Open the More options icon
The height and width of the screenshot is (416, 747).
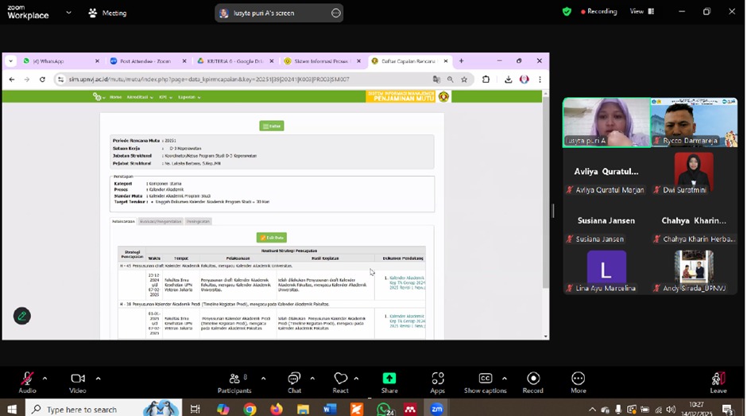pyautogui.click(x=578, y=379)
